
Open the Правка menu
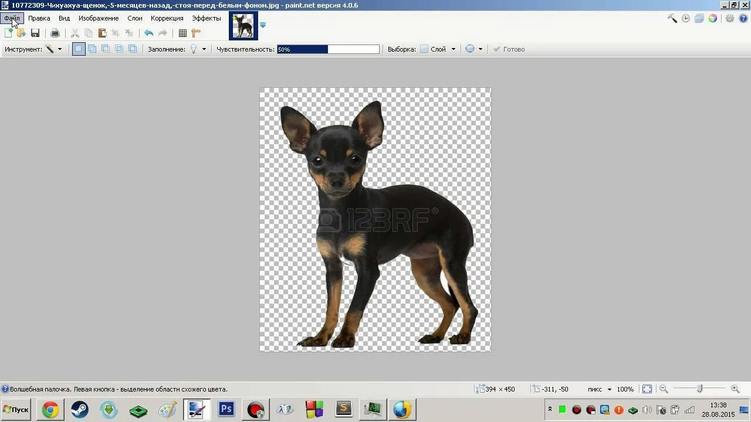39,18
